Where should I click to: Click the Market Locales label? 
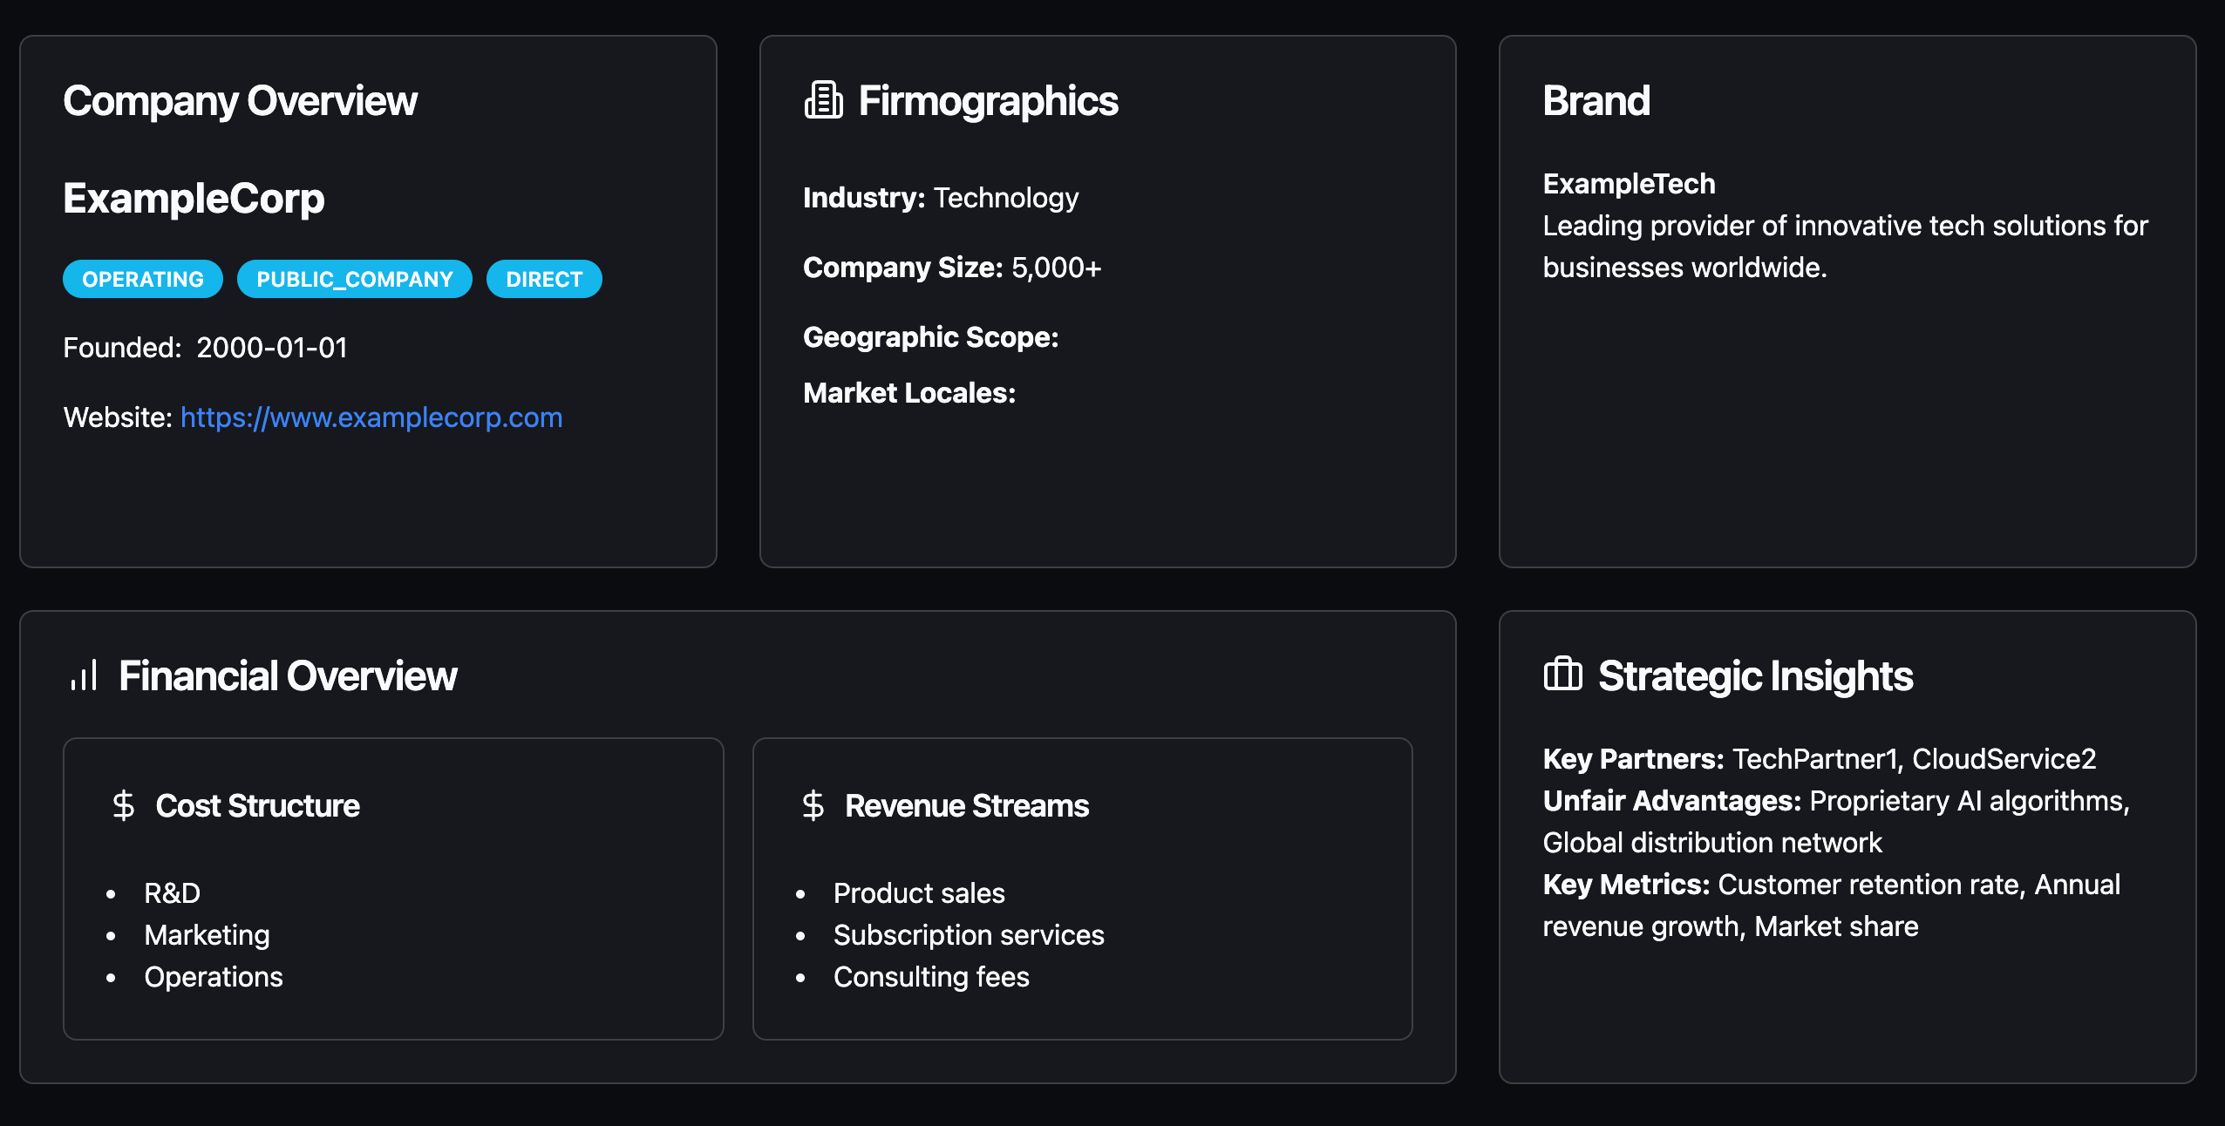point(909,393)
